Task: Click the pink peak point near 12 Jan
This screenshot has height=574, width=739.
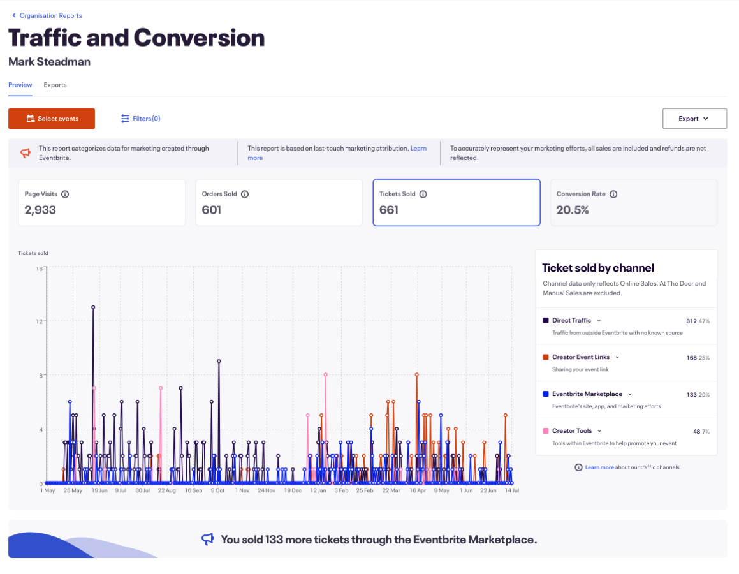Action: point(326,375)
